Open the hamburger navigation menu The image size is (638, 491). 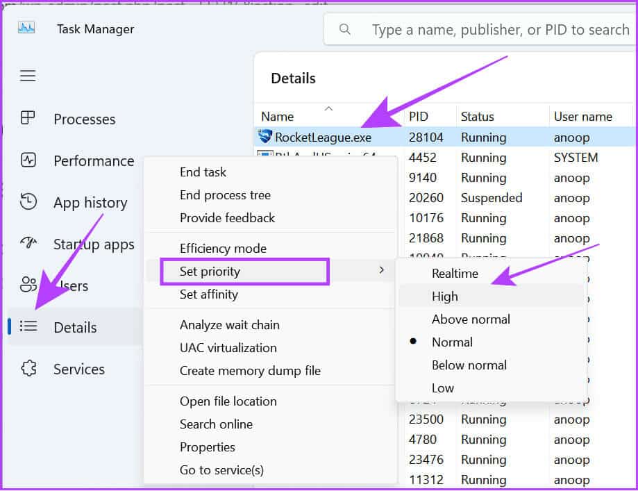coord(28,75)
